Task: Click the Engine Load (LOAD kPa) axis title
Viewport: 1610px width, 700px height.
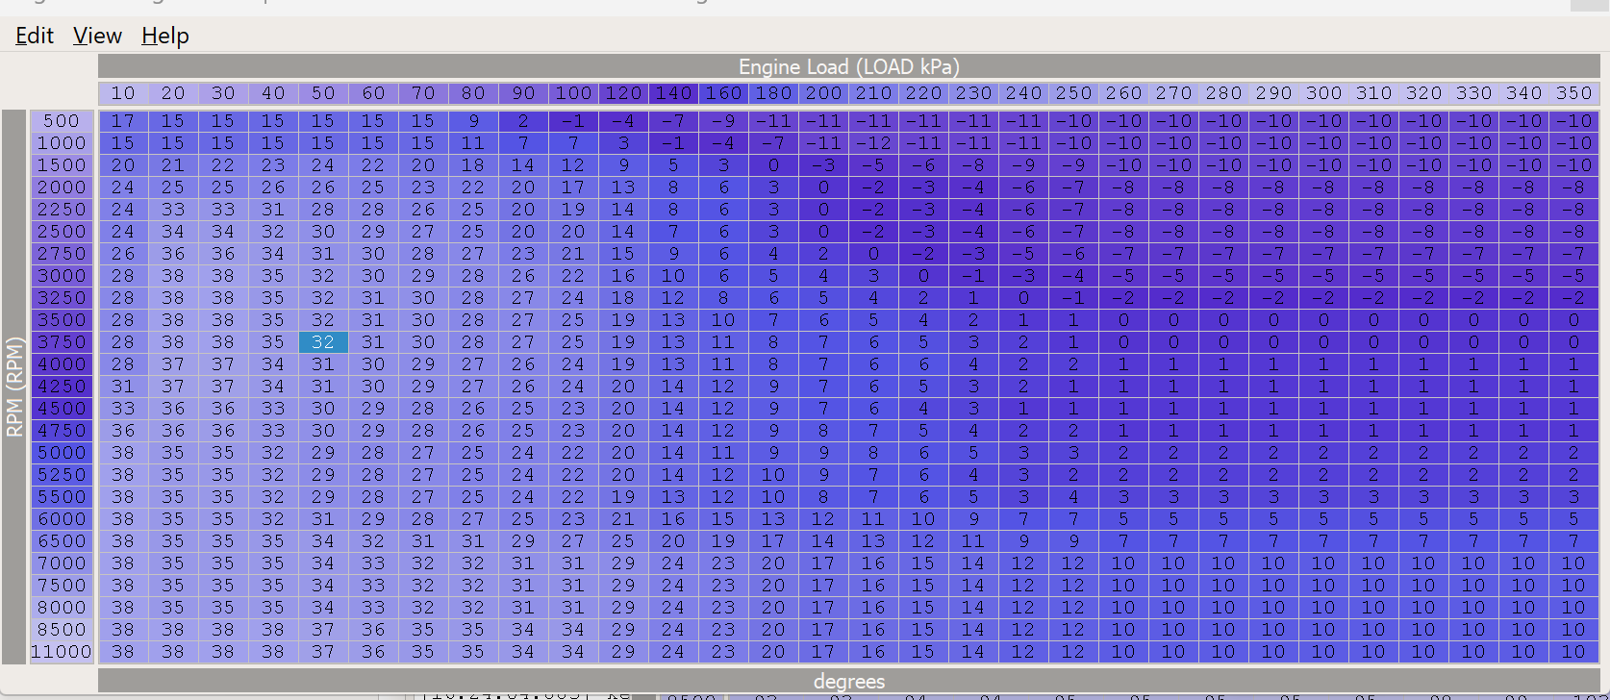Action: point(848,66)
